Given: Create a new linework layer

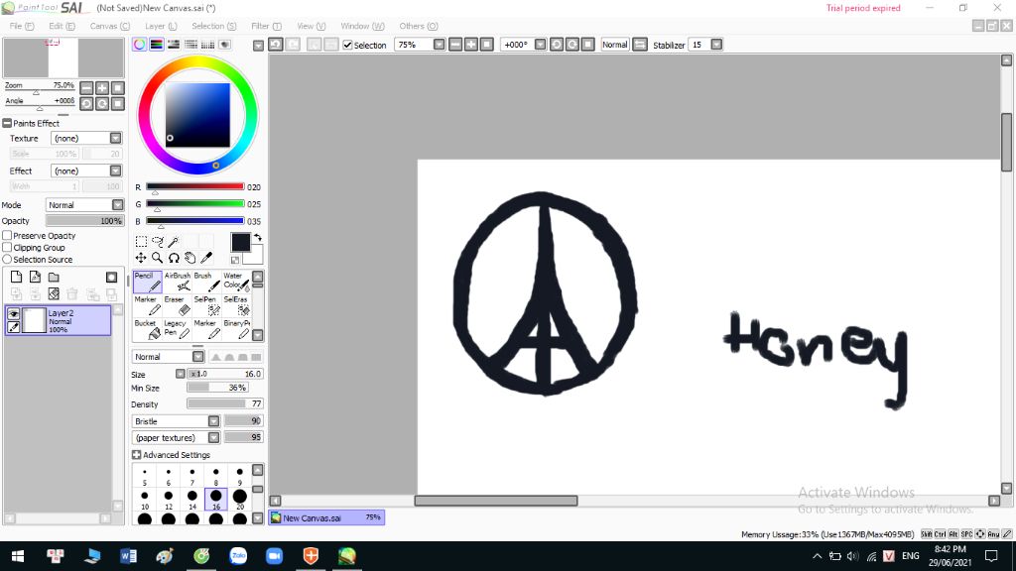Looking at the screenshot, I should pos(35,278).
